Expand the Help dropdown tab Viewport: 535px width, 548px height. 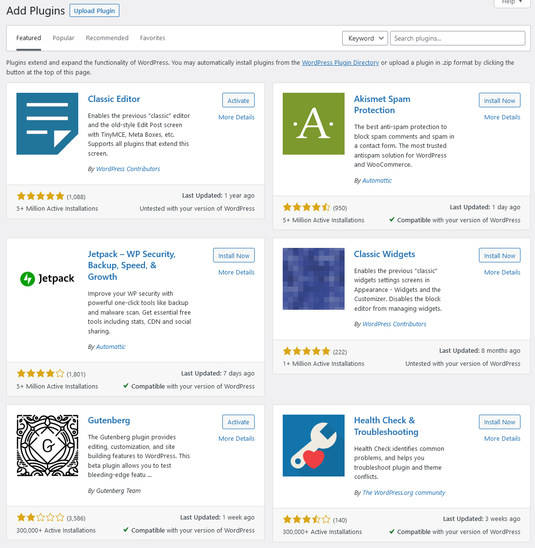(512, 2)
